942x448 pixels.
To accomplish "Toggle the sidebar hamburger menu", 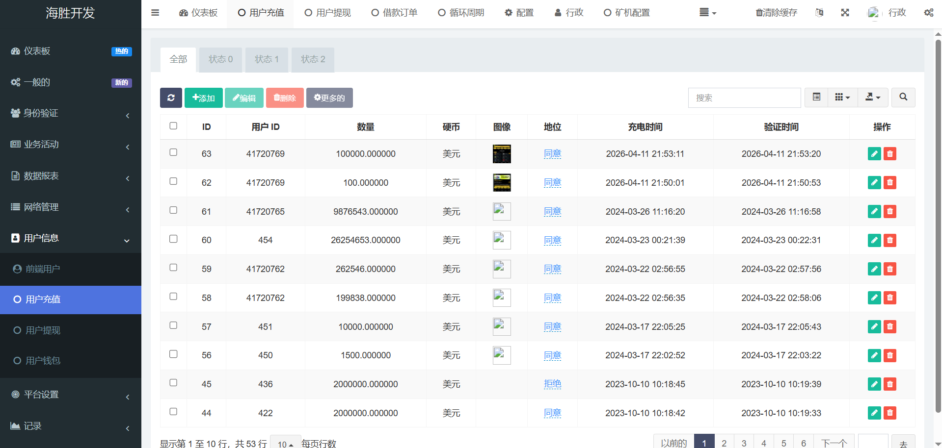I will [x=155, y=13].
